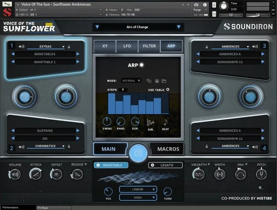Screen dimensions: 277x210
Task: Switch to the LFO tab
Action: coord(127,46)
